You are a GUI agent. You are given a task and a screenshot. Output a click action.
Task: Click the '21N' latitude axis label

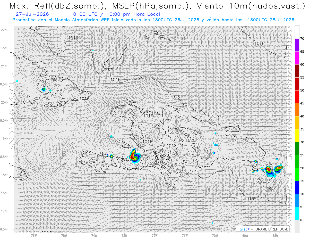pos(4,66)
